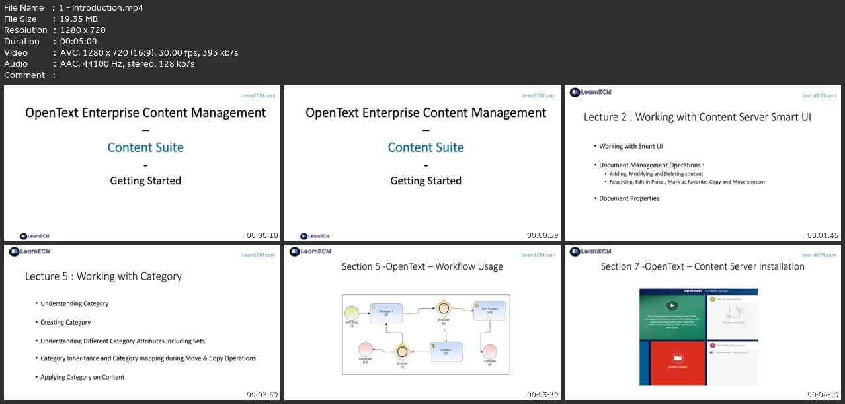Click the LearnECM logo on the Section 5 slide
This screenshot has height=404, width=845.
(x=311, y=251)
